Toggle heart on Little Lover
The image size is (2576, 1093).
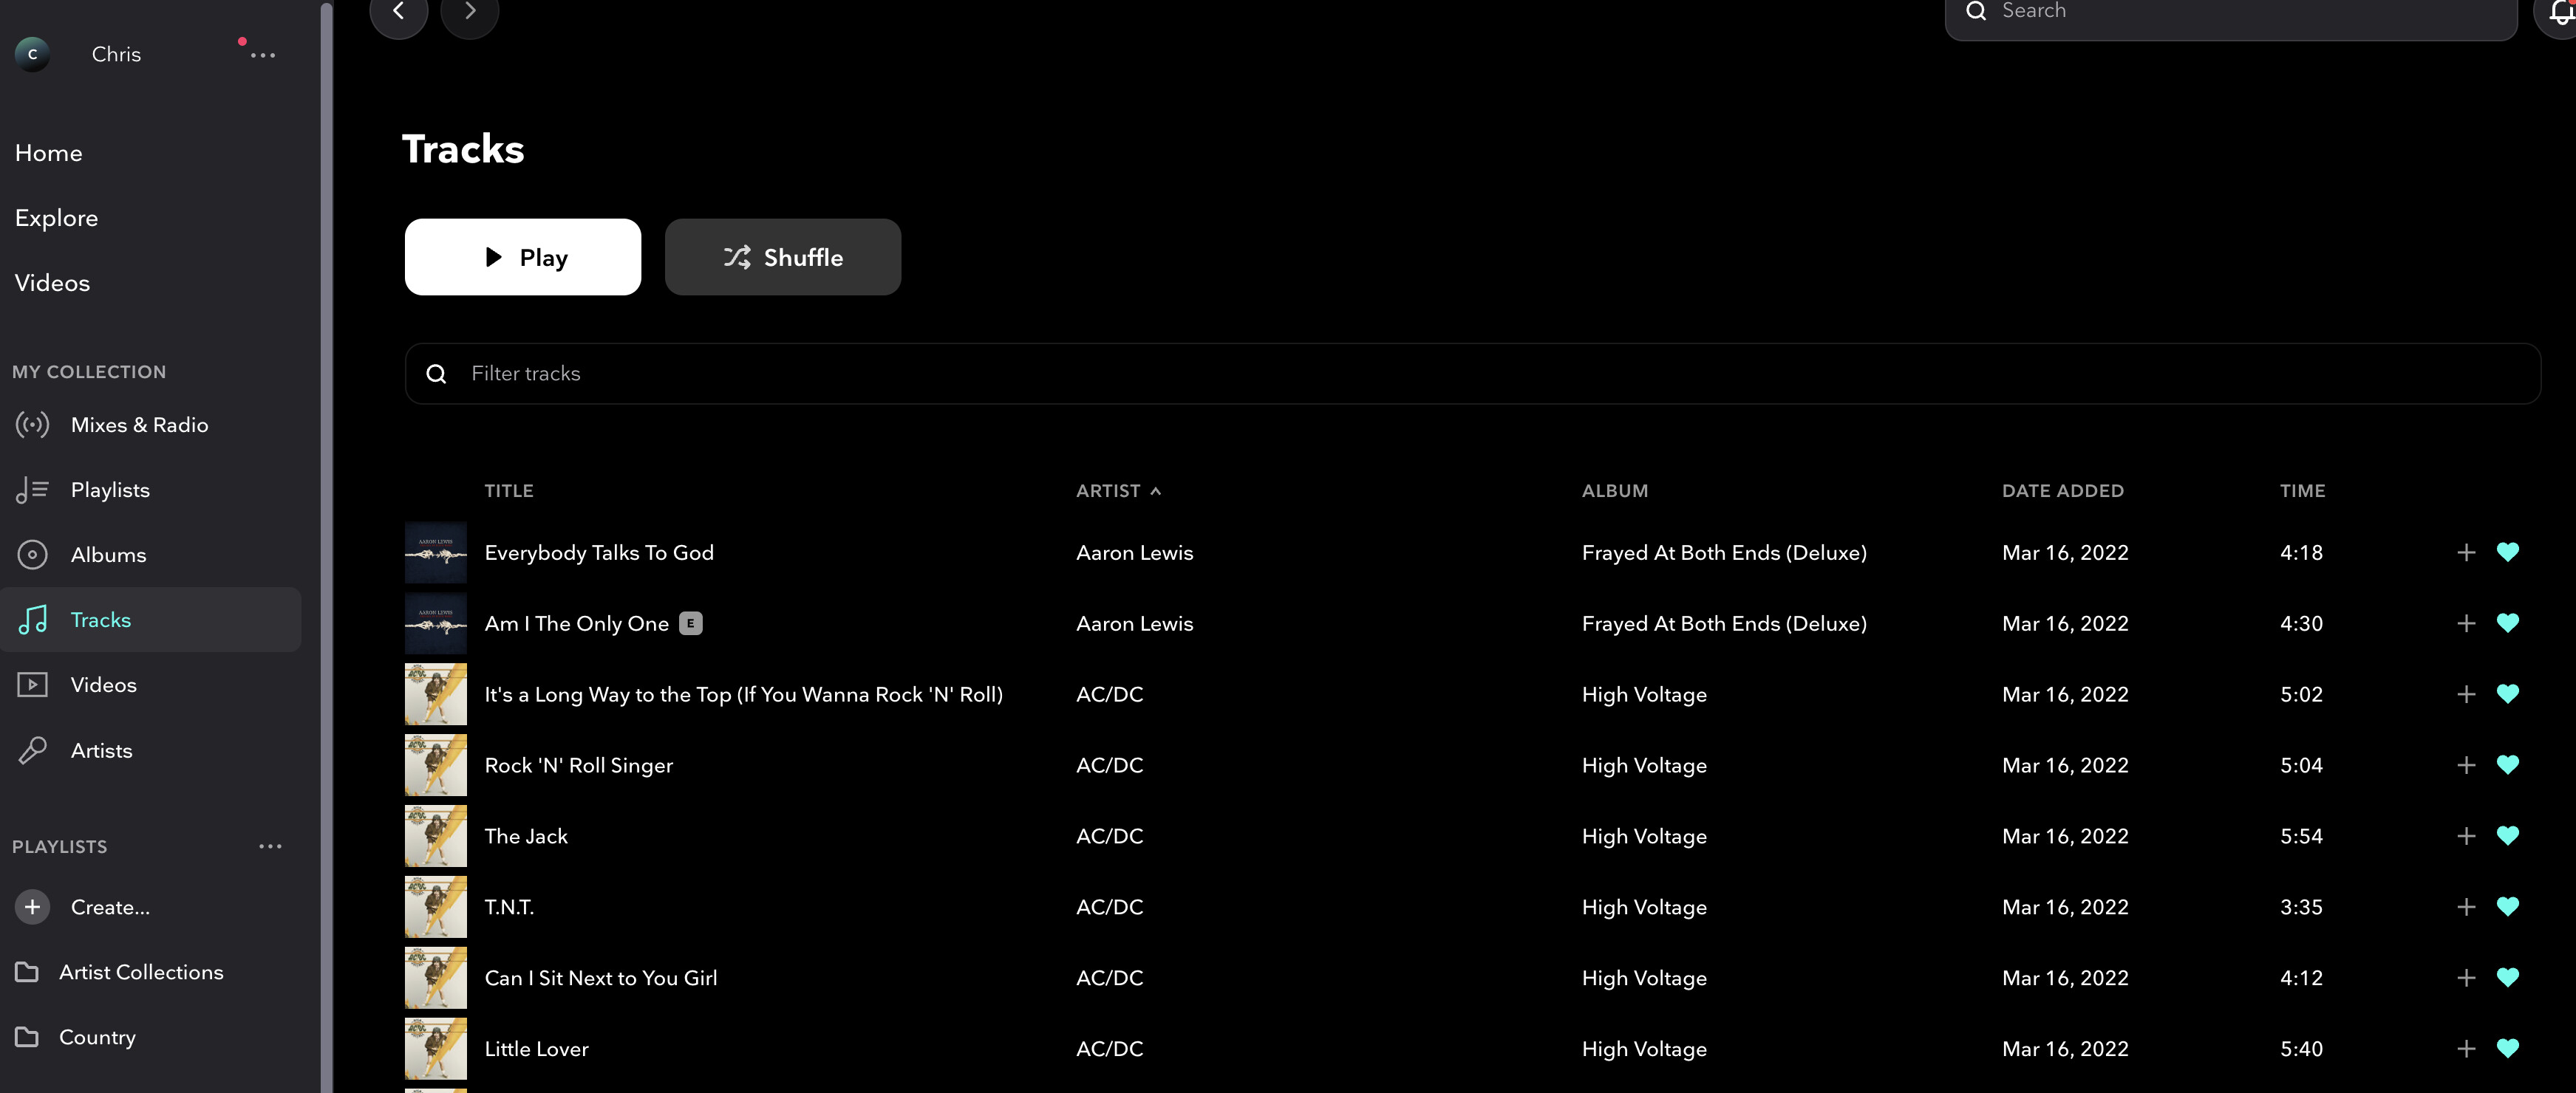[2507, 1048]
